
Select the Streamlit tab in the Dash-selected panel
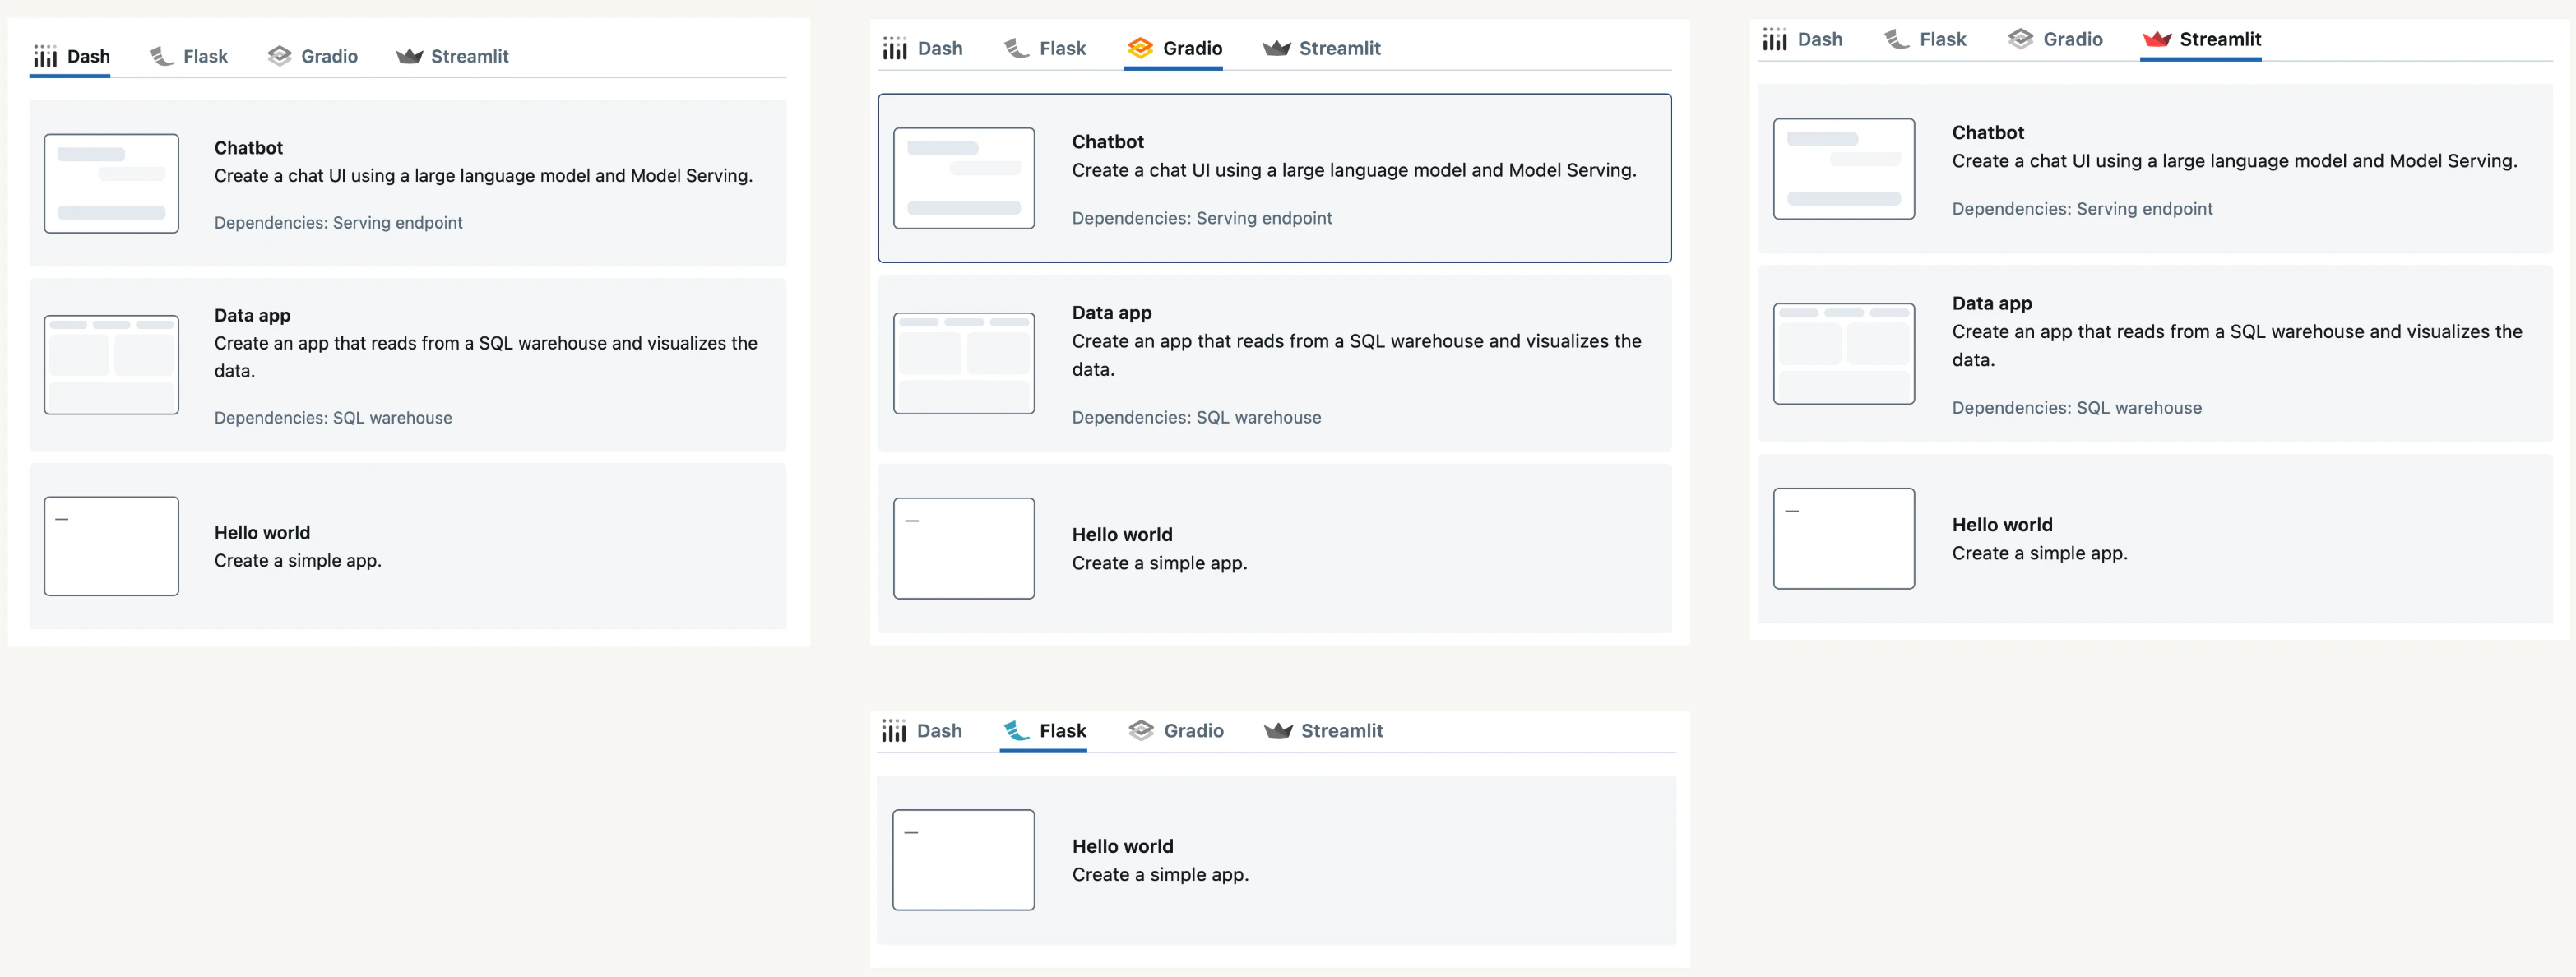pos(453,56)
